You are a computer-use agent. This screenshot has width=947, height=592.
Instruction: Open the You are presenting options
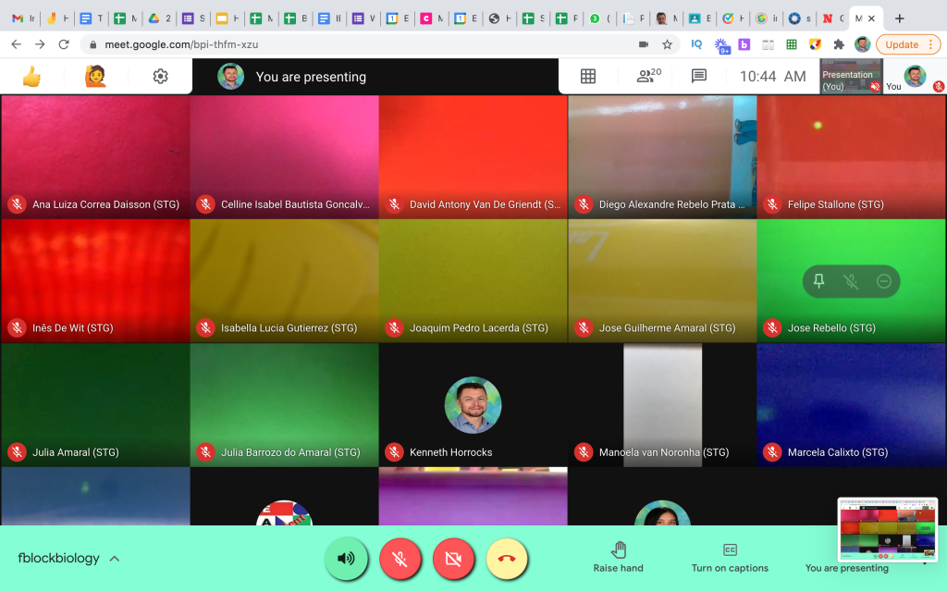tap(846, 559)
